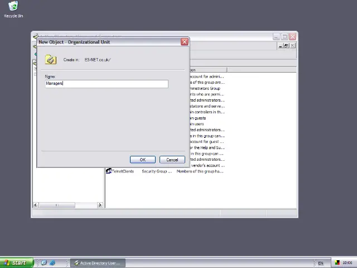This screenshot has width=357, height=268.
Task: Select row 'vendor's account ...' in the list
Action: pos(208,165)
